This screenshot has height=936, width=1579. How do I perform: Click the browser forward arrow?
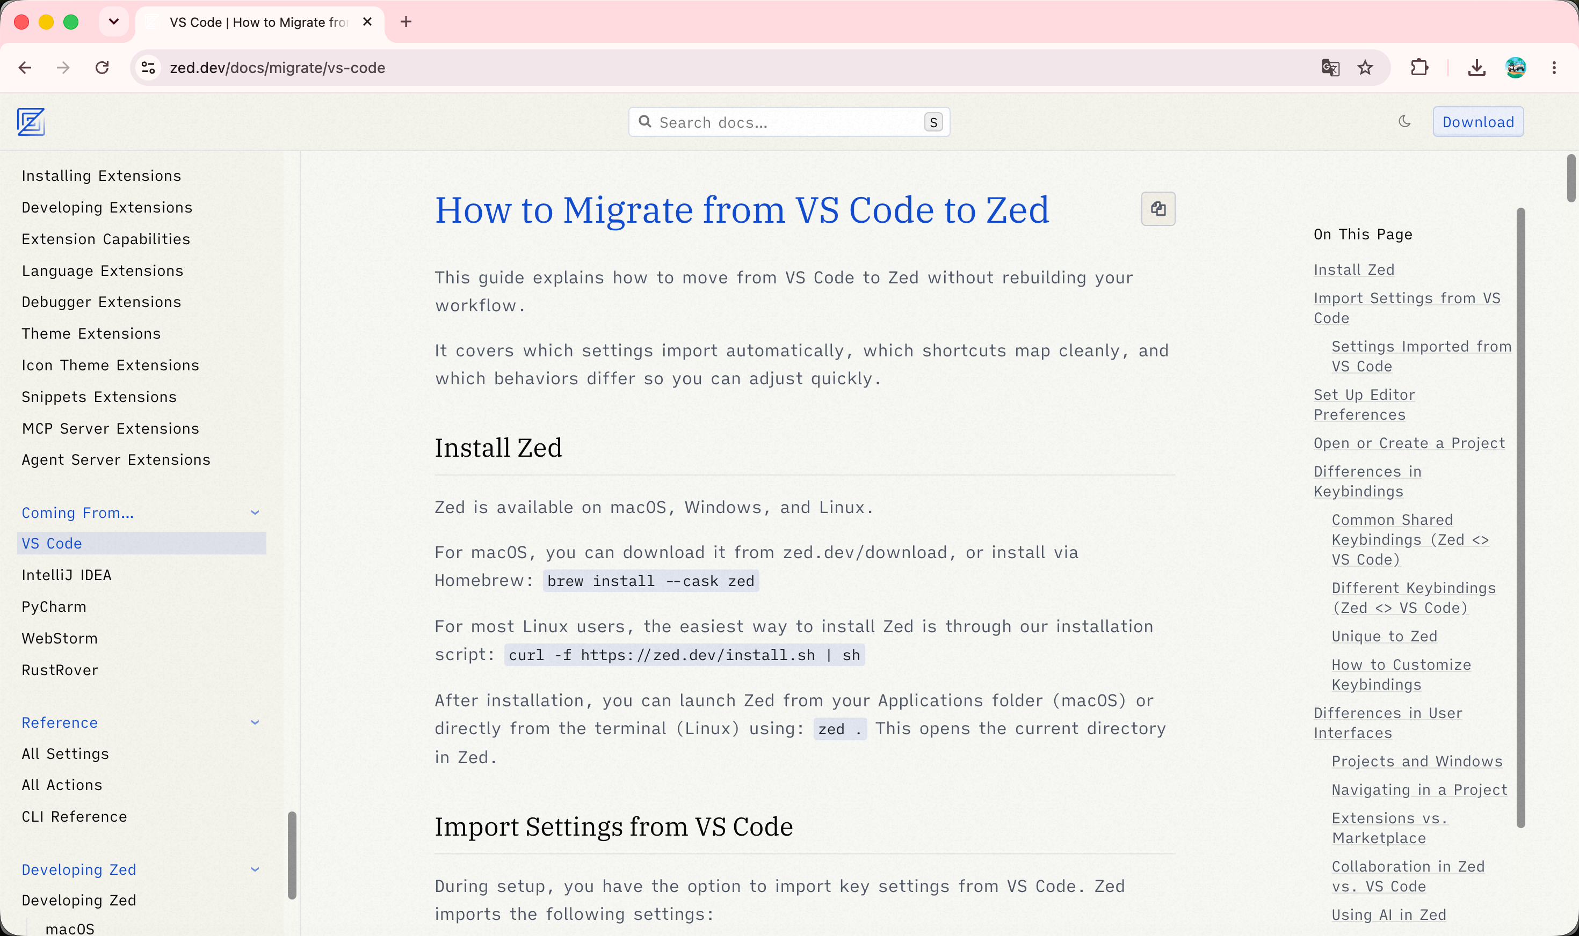63,68
